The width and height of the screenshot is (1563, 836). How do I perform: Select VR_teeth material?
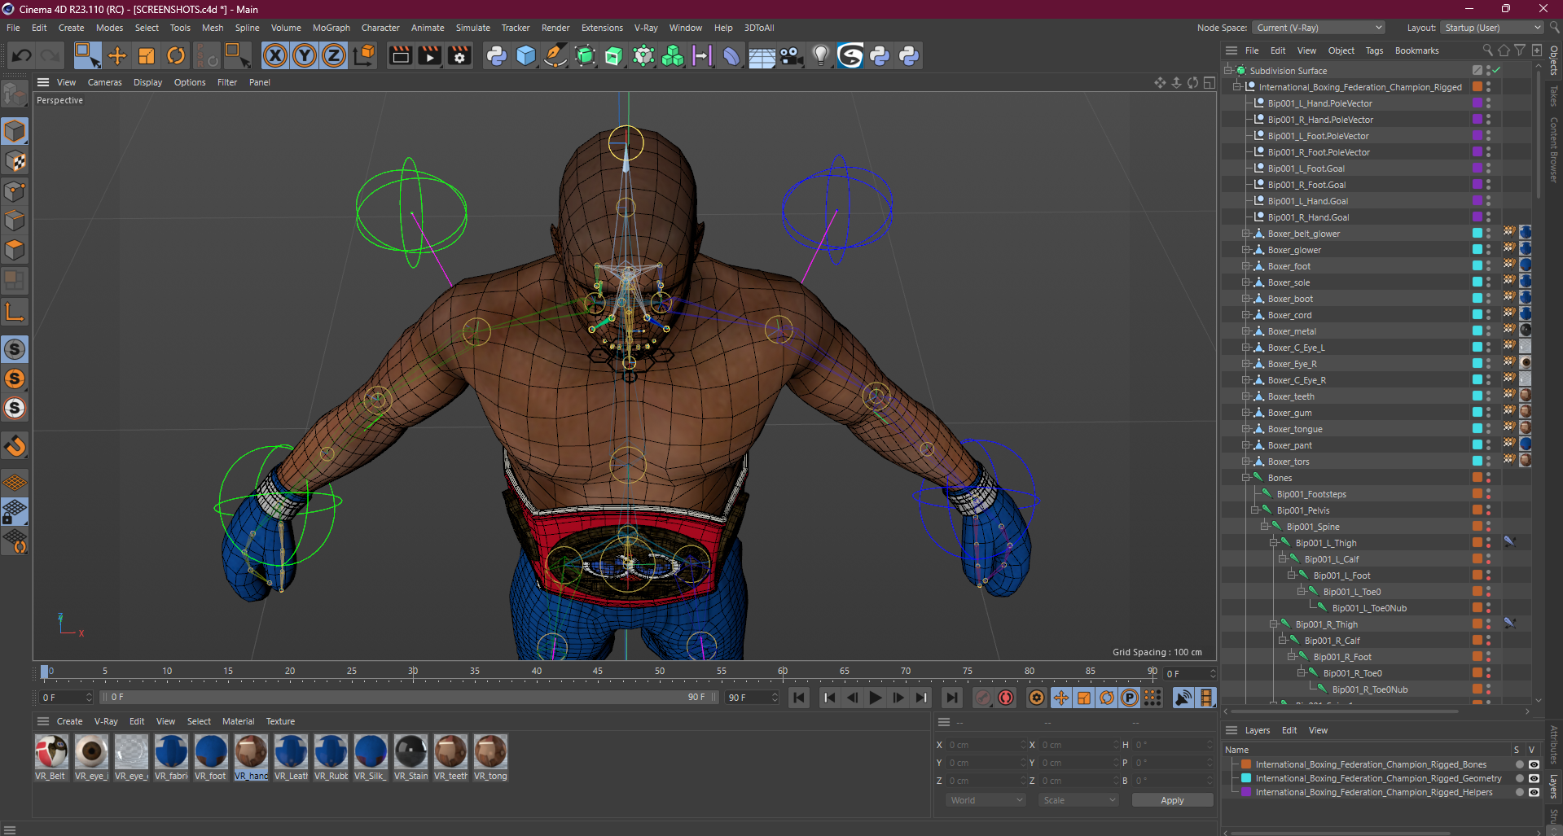tap(450, 757)
